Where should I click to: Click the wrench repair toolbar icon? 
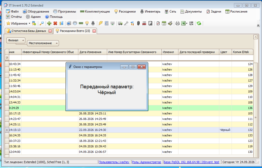(x=126, y=23)
